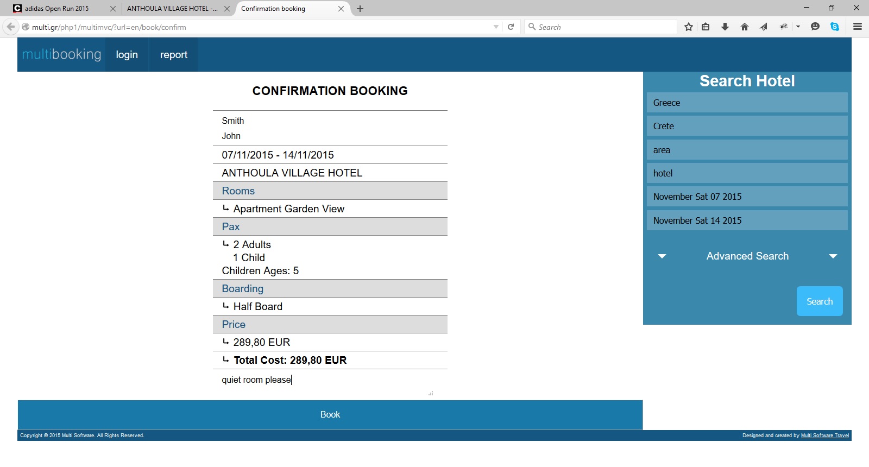Open the Crete region selector
The width and height of the screenshot is (869, 467).
coord(747,126)
